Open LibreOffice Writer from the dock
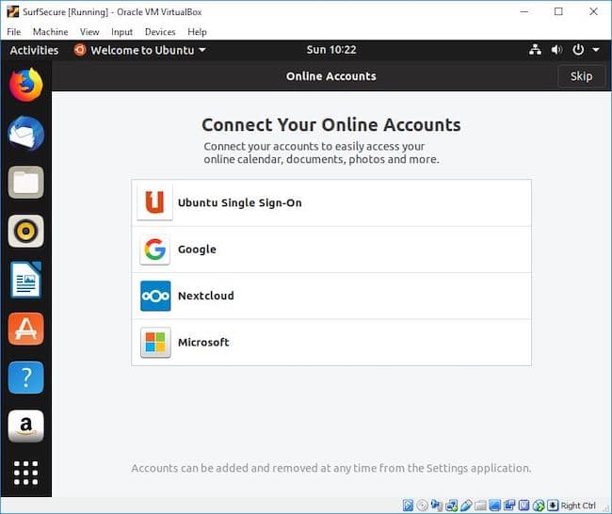612x514 pixels. click(x=25, y=280)
